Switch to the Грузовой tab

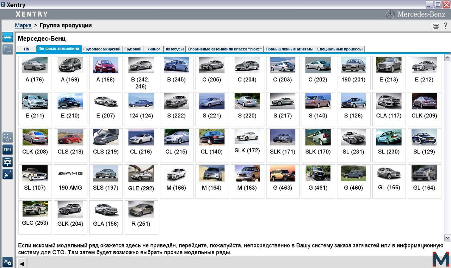coord(133,49)
